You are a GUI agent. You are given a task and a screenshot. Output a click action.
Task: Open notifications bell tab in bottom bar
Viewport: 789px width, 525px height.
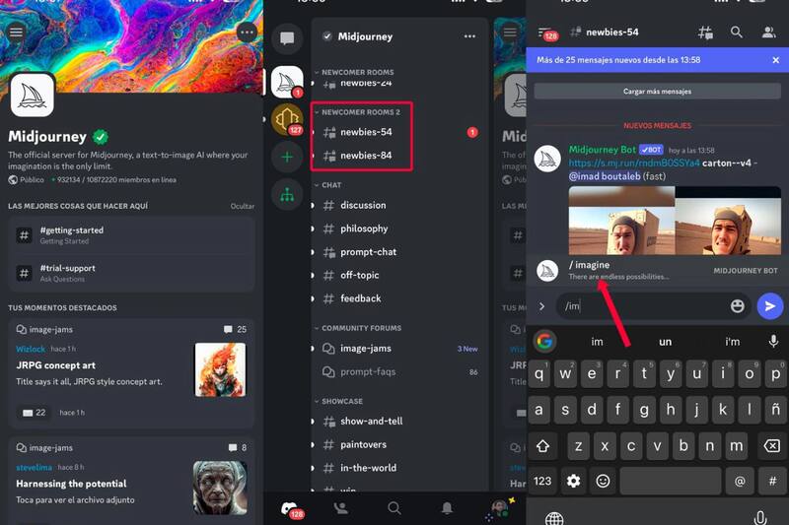[447, 508]
